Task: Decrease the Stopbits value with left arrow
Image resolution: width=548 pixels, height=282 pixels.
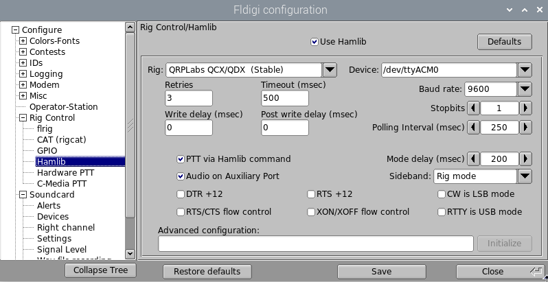Action: [x=472, y=108]
